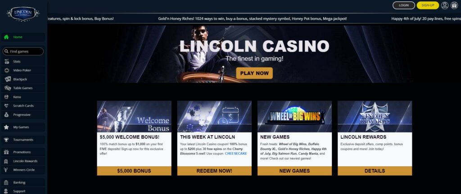Click the PLAY NOW banner button
The height and width of the screenshot is (194, 461).
pyautogui.click(x=254, y=73)
